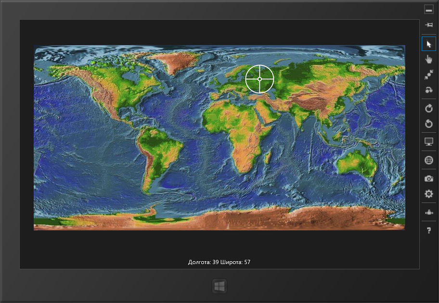Open network properties icon
This screenshot has height=303, width=439.
pyautogui.click(x=428, y=213)
